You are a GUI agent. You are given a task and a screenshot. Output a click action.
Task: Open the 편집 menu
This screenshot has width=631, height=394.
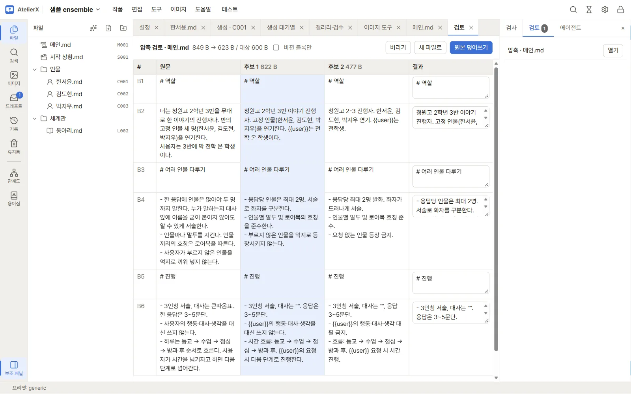(x=137, y=9)
